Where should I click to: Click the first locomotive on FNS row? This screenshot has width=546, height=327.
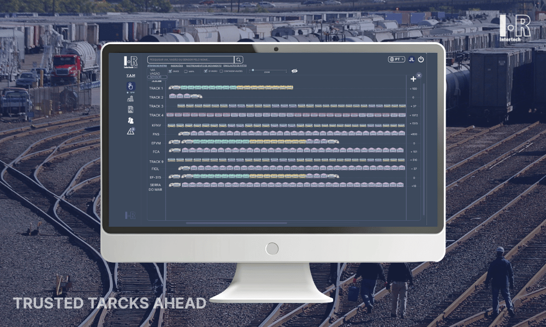(184, 133)
